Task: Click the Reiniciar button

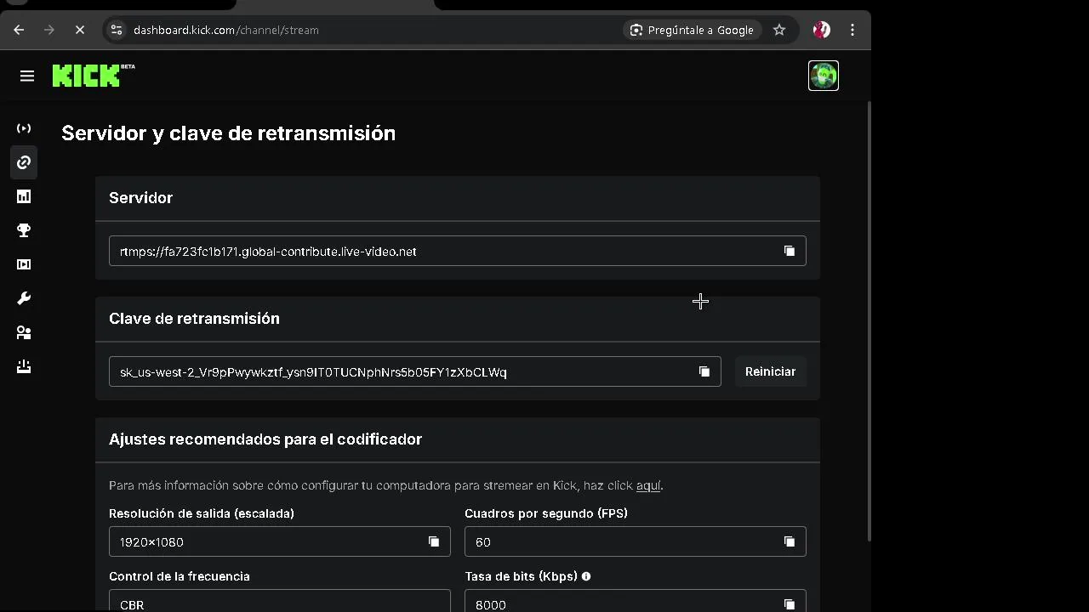Action: coord(770,371)
